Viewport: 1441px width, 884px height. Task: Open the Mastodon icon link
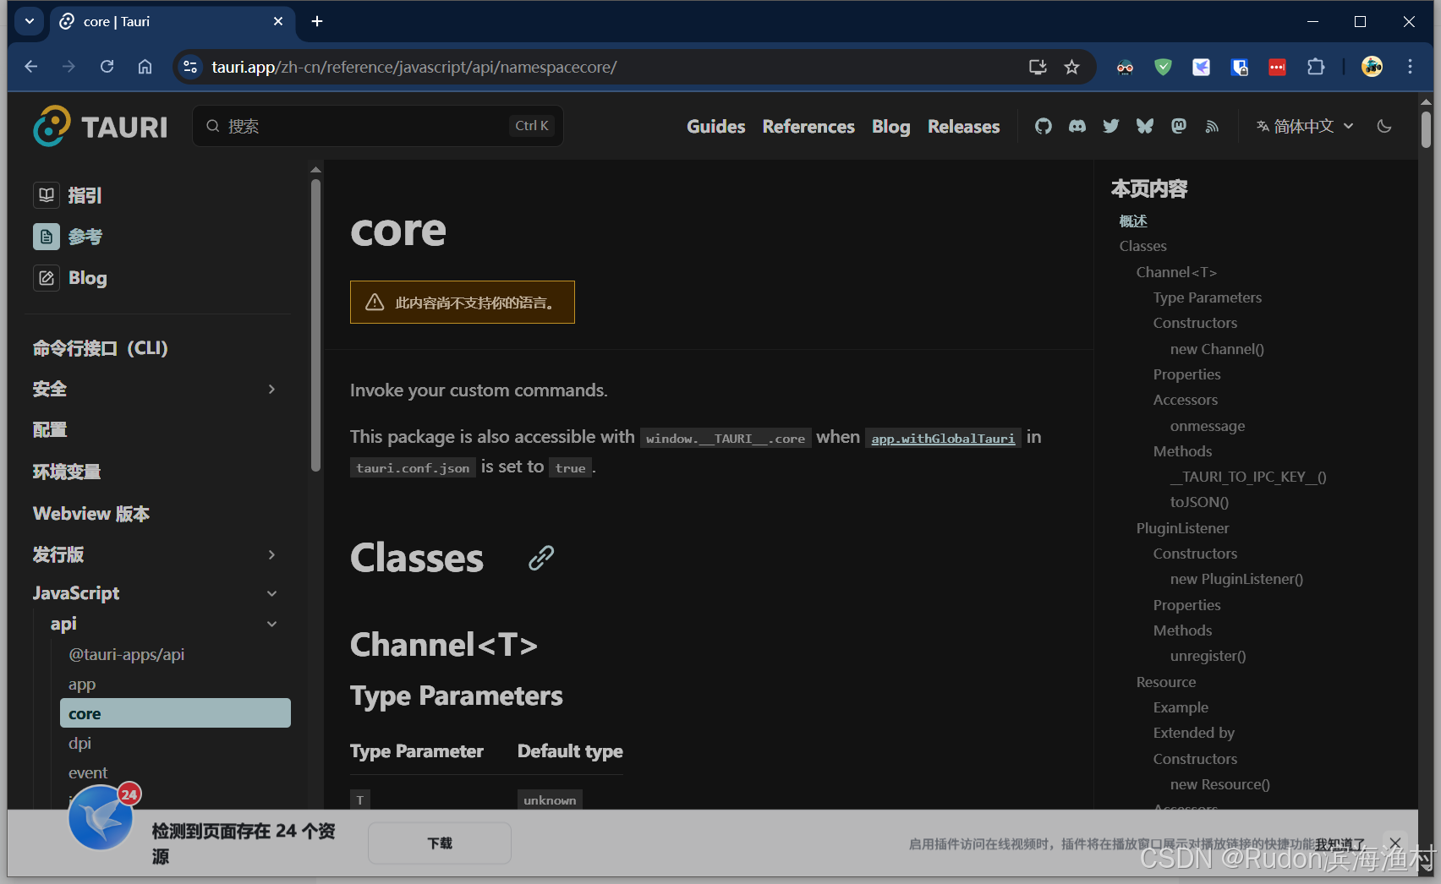(1179, 126)
